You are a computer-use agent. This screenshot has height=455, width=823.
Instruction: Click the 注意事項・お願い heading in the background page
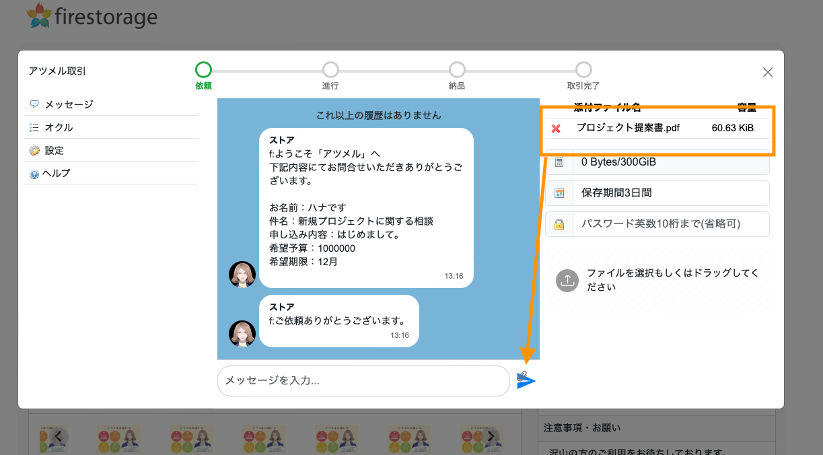point(583,427)
